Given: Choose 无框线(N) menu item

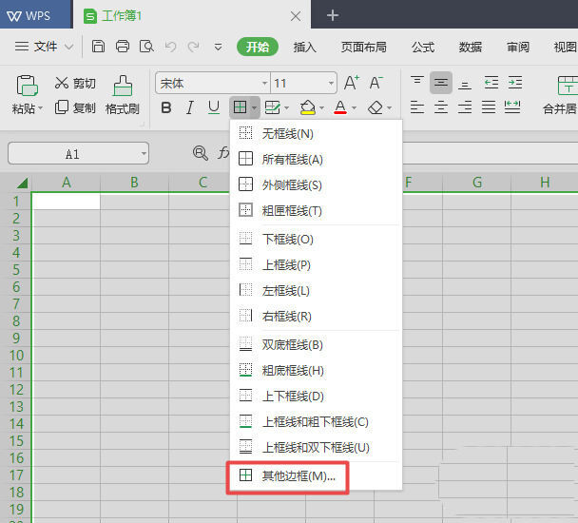Looking at the screenshot, I should tap(316, 133).
